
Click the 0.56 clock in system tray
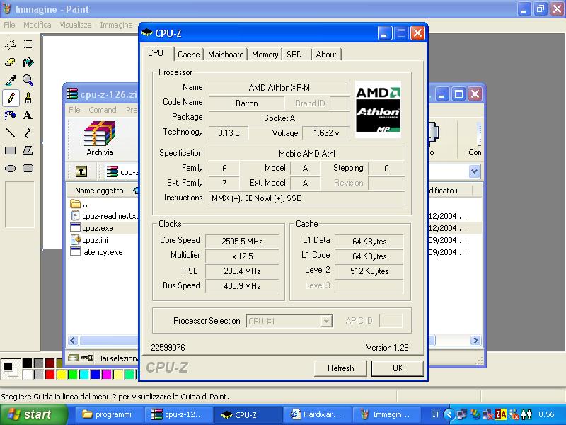(546, 414)
